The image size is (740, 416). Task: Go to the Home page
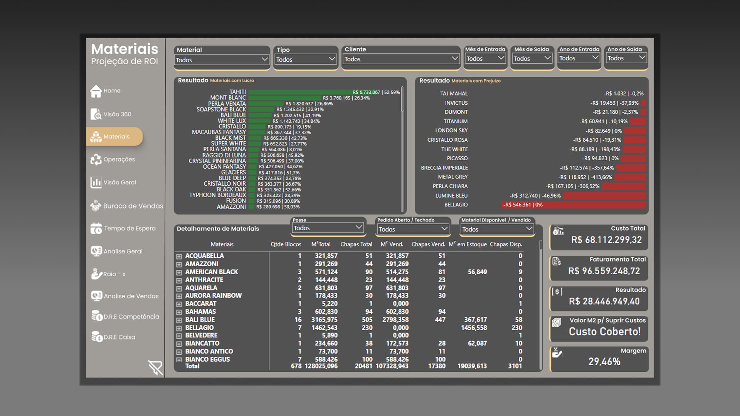point(112,91)
